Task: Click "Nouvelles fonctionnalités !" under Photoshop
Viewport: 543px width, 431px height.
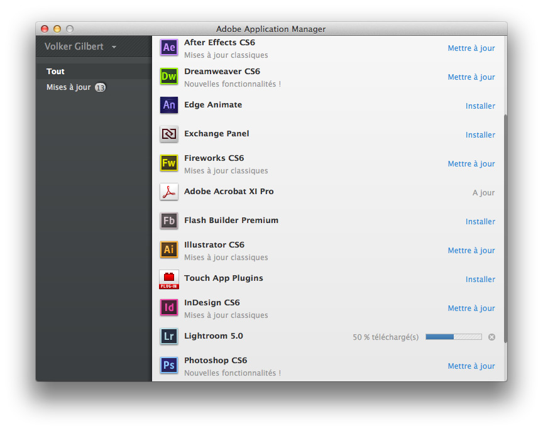Action: (x=233, y=373)
